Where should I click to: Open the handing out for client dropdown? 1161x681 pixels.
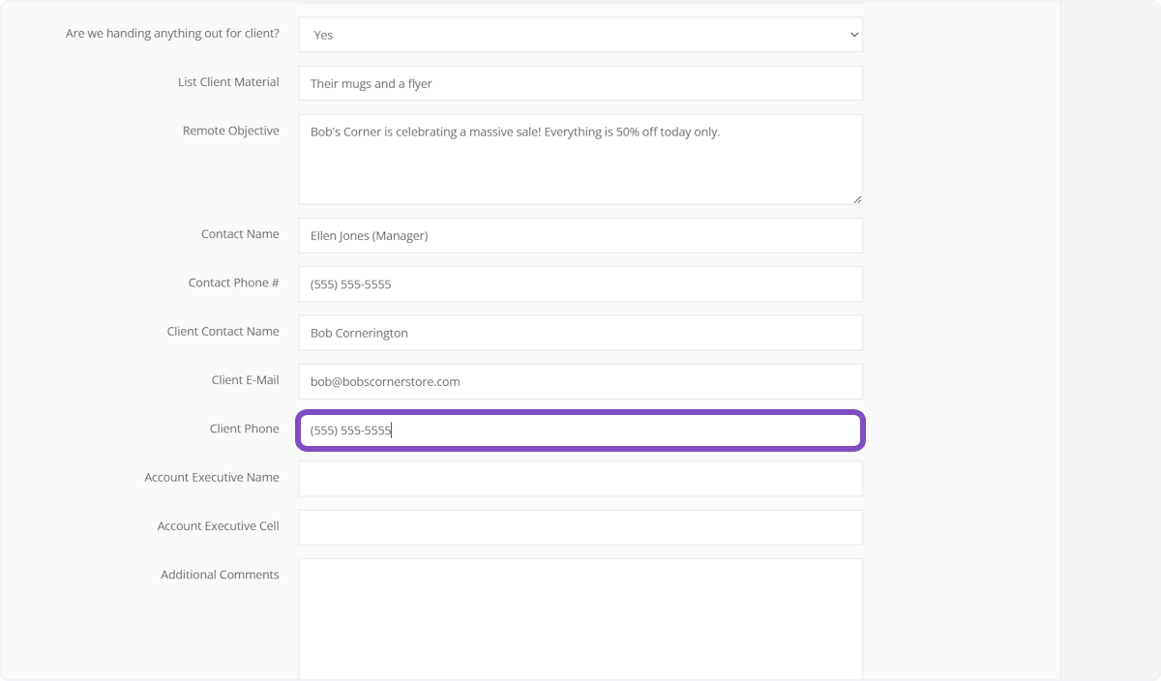pos(580,35)
